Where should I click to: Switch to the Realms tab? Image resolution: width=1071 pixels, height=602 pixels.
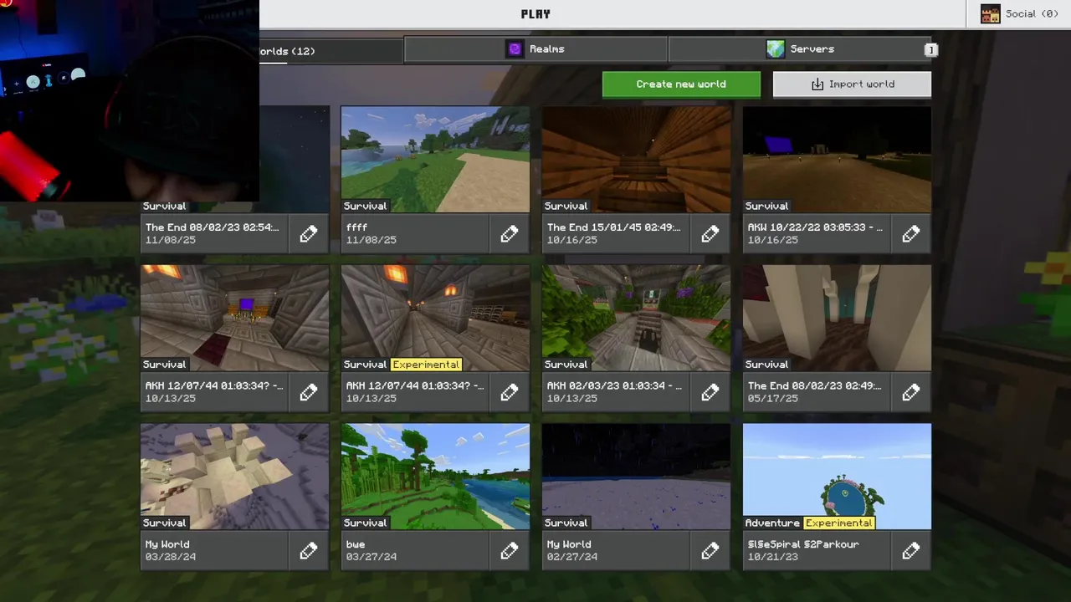click(535, 49)
